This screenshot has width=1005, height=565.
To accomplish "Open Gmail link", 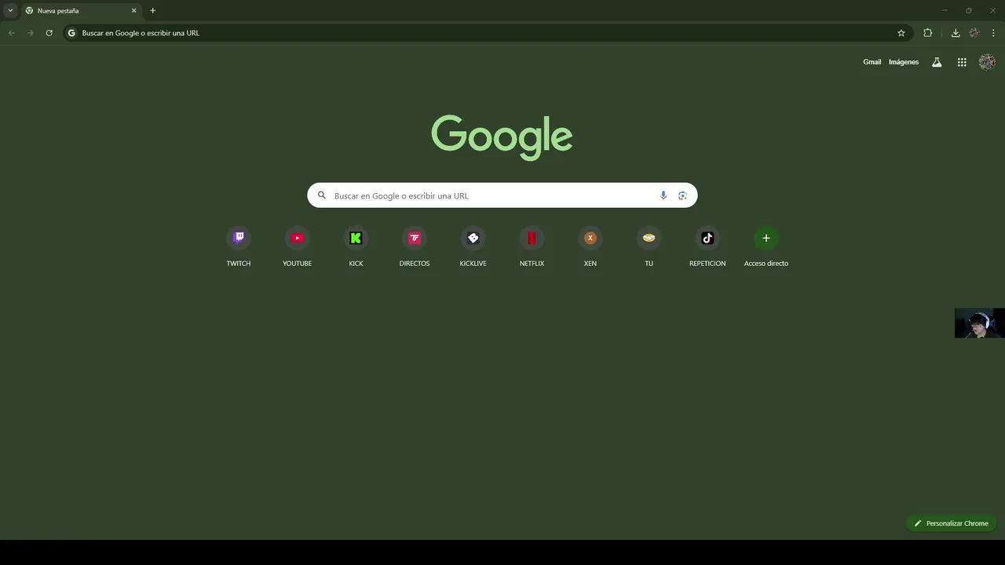I will [872, 62].
